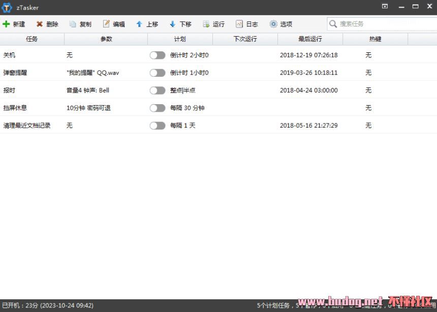
Task: Click the 无 hotkey cell in 关机 row
Action: pyautogui.click(x=368, y=55)
